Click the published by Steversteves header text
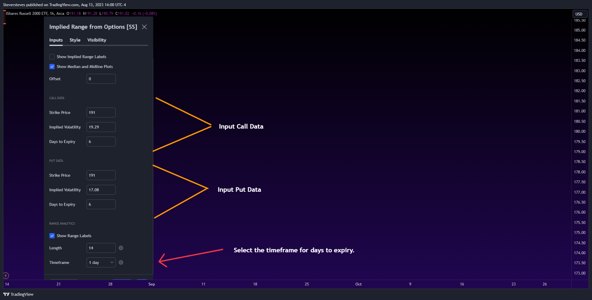The image size is (592, 300). tap(65, 5)
